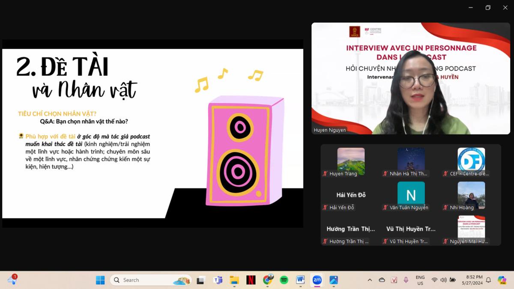Open the Zoom app in taskbar
This screenshot has height=289, width=514.
pyautogui.click(x=317, y=280)
